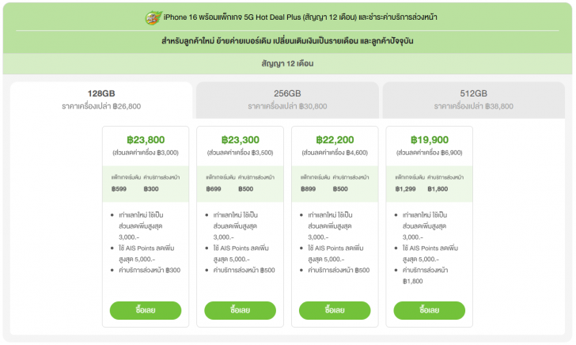This screenshot has height=345, width=576.
Task: Select the สัญญา 12 เดือน contract bar
Action: coord(288,63)
